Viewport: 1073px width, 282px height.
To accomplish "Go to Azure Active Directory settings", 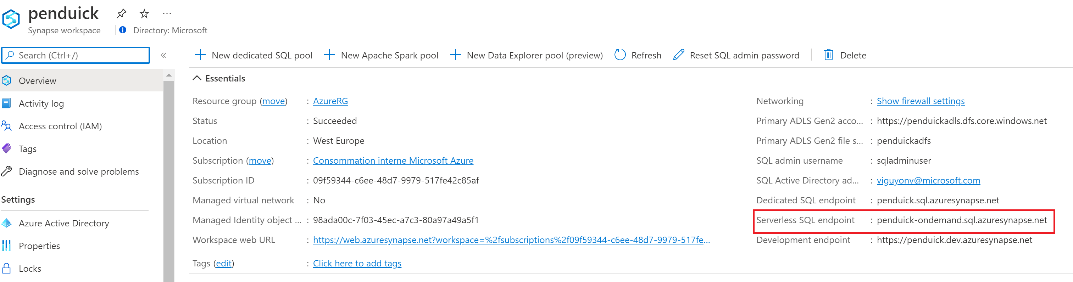I will pos(64,223).
